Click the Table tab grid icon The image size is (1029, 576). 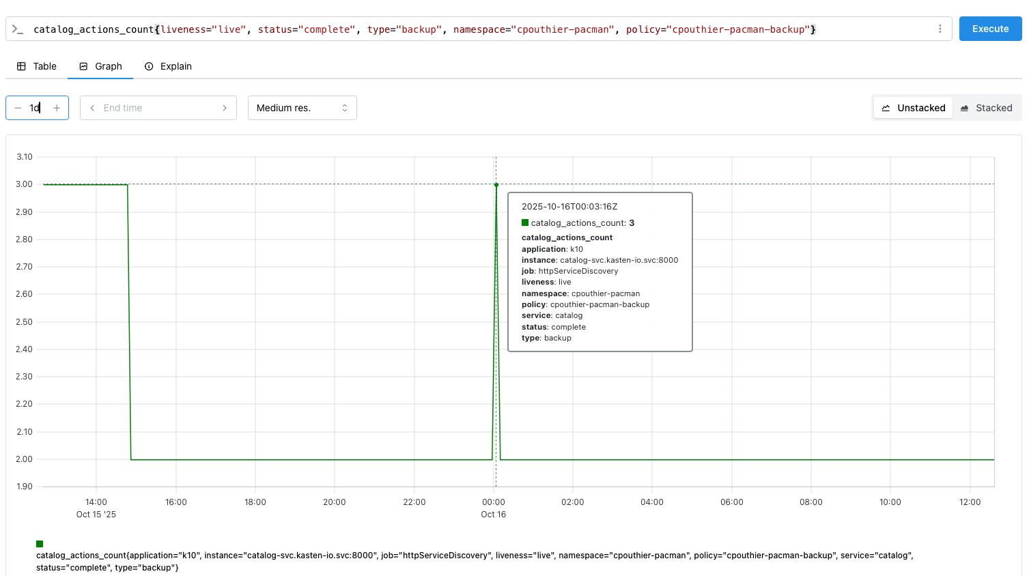click(x=21, y=66)
